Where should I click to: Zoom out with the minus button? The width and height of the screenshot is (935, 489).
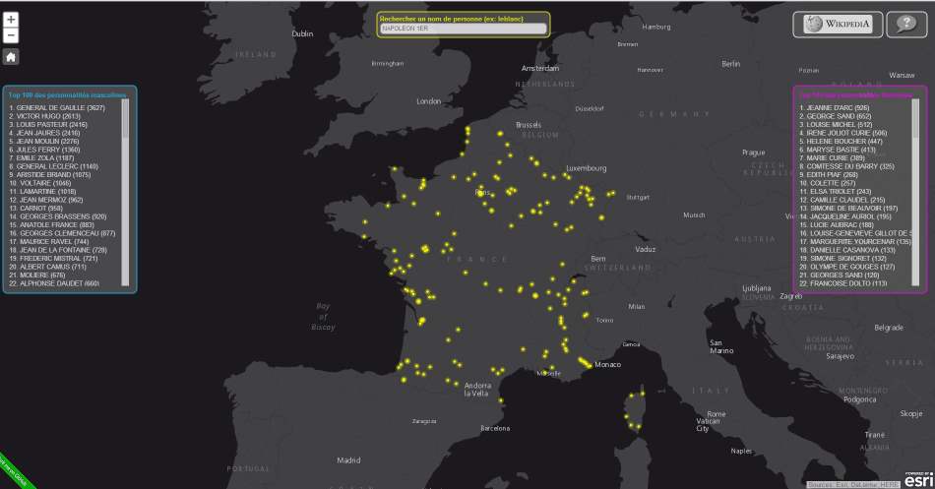tap(11, 35)
